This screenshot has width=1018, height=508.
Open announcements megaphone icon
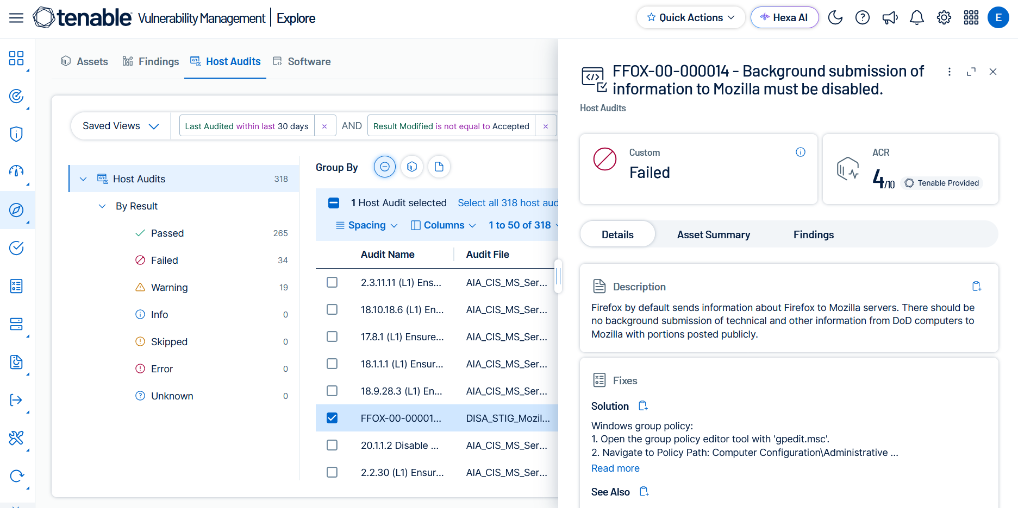890,18
